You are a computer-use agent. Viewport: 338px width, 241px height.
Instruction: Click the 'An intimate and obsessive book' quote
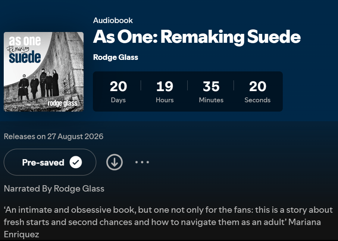tap(70, 210)
